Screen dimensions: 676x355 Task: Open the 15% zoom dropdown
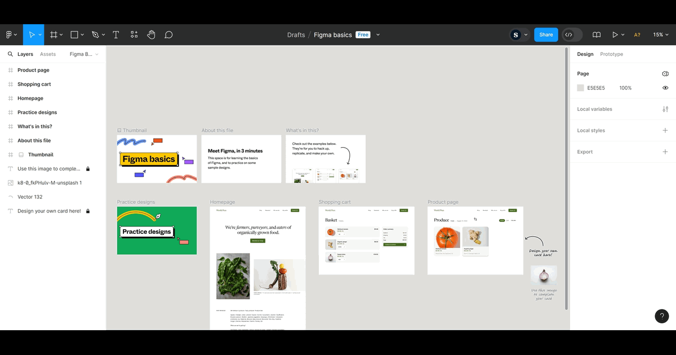click(x=660, y=35)
